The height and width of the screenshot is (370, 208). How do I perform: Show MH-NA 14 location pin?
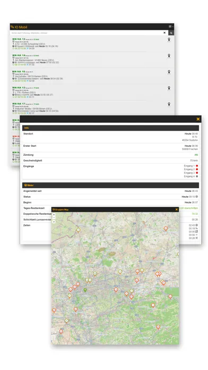169,56
